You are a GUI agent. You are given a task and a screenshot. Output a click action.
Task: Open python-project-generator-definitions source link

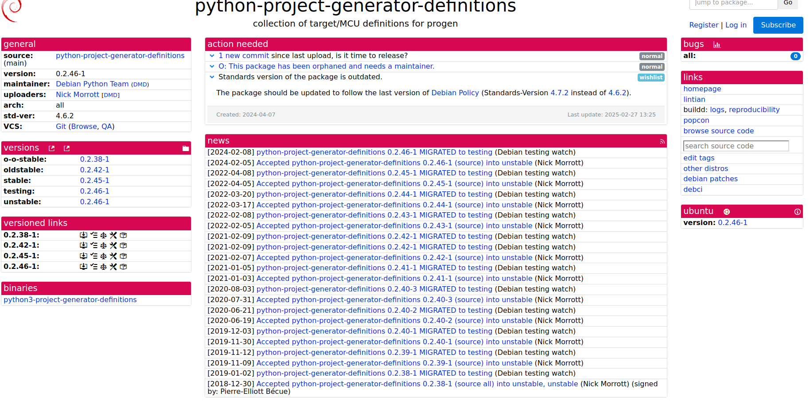[x=120, y=56]
